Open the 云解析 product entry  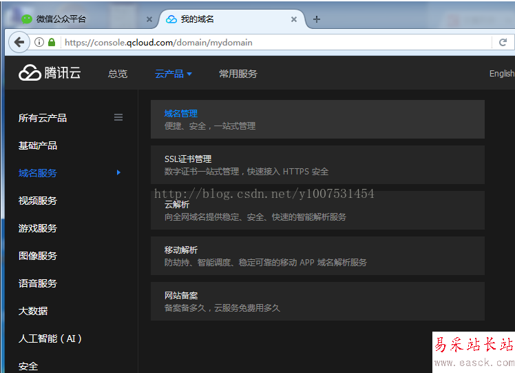pos(317,210)
